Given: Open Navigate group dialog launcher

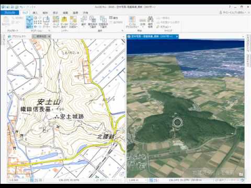Looking at the screenshot, I should click(49, 31).
